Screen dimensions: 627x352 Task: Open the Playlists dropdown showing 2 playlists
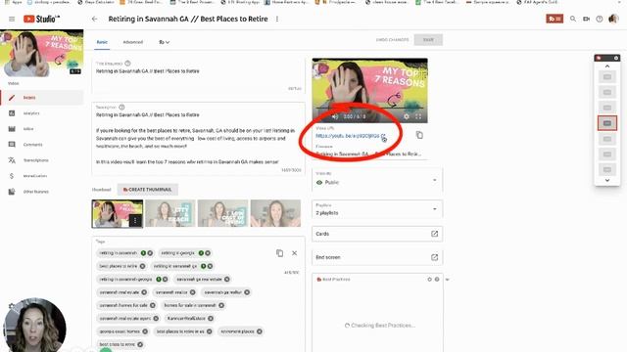pyautogui.click(x=377, y=209)
